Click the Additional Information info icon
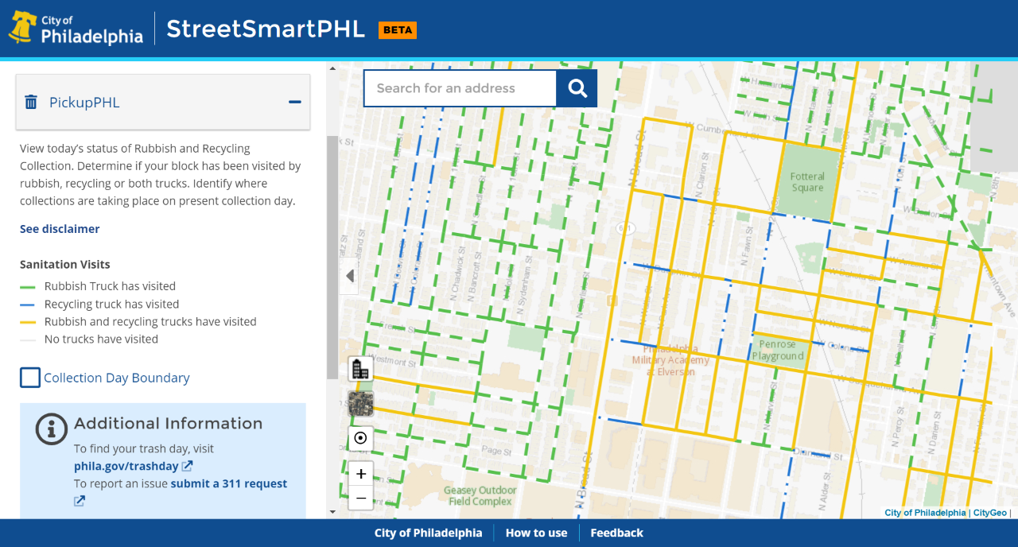The image size is (1018, 547). [52, 429]
